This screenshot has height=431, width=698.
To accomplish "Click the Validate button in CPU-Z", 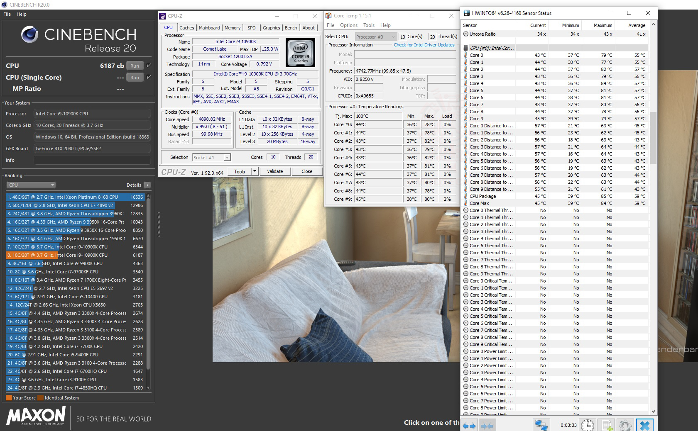I will coord(275,171).
